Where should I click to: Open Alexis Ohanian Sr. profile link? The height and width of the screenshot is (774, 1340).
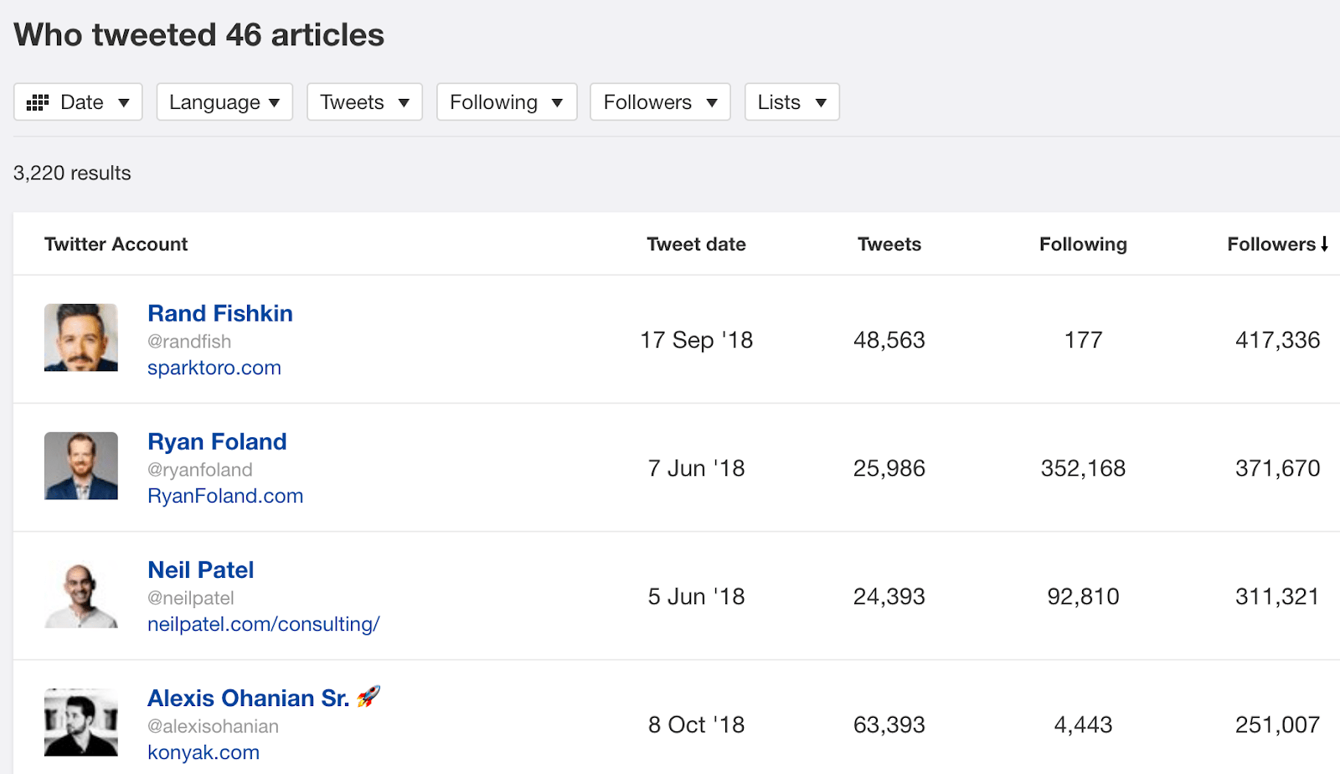249,698
